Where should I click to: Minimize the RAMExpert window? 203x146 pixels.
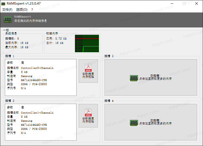pos(172,4)
